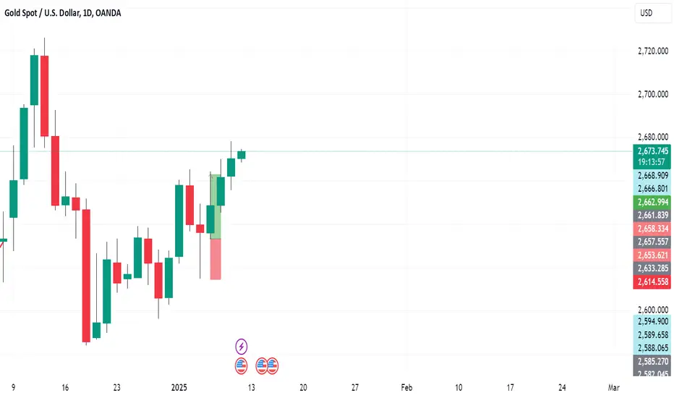Click the Mar label on time axis
Viewport: 674px width, 398px height.
tap(614, 388)
